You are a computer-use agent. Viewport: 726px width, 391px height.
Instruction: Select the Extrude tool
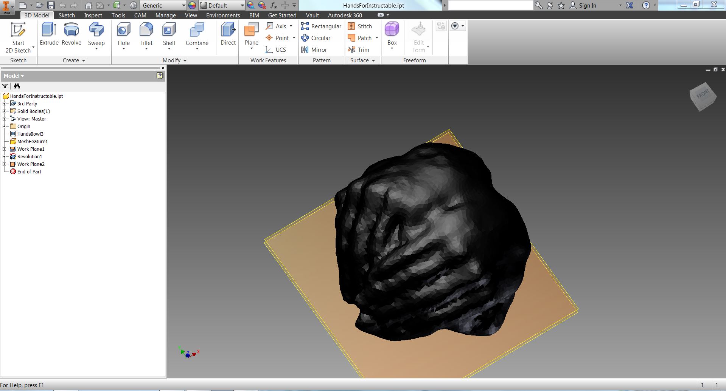click(49, 34)
